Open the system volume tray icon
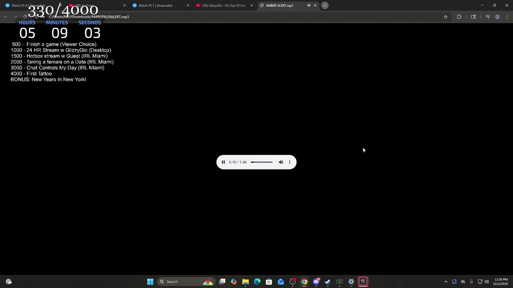 point(487,282)
